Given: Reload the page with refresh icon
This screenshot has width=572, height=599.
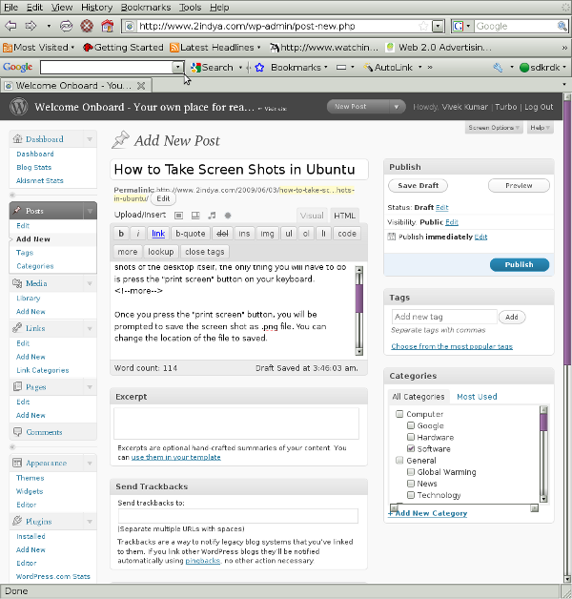Looking at the screenshot, I should (67, 26).
